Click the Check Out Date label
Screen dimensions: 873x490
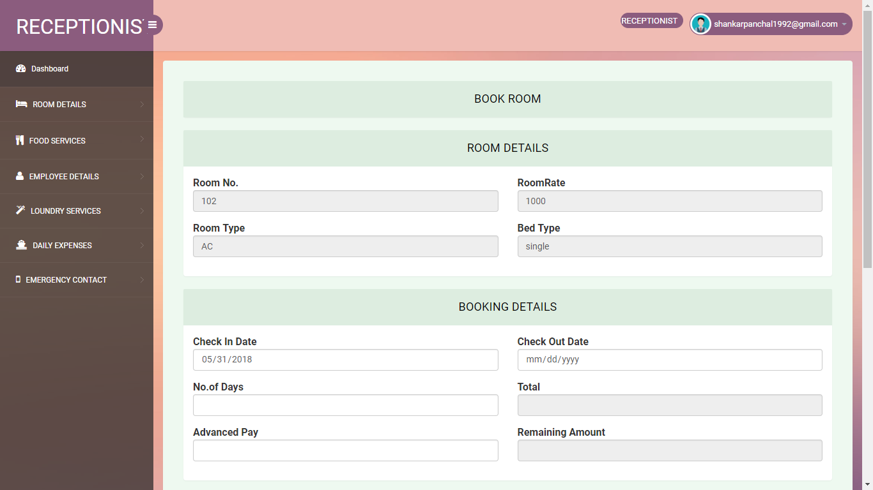click(x=553, y=341)
